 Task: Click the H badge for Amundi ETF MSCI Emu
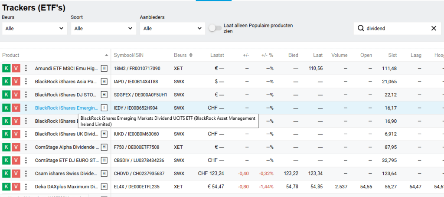coord(104,68)
